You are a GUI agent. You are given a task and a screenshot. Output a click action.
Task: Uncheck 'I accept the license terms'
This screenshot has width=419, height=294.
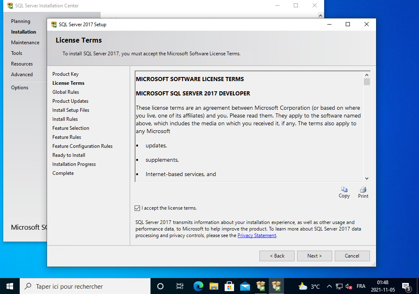pos(137,208)
